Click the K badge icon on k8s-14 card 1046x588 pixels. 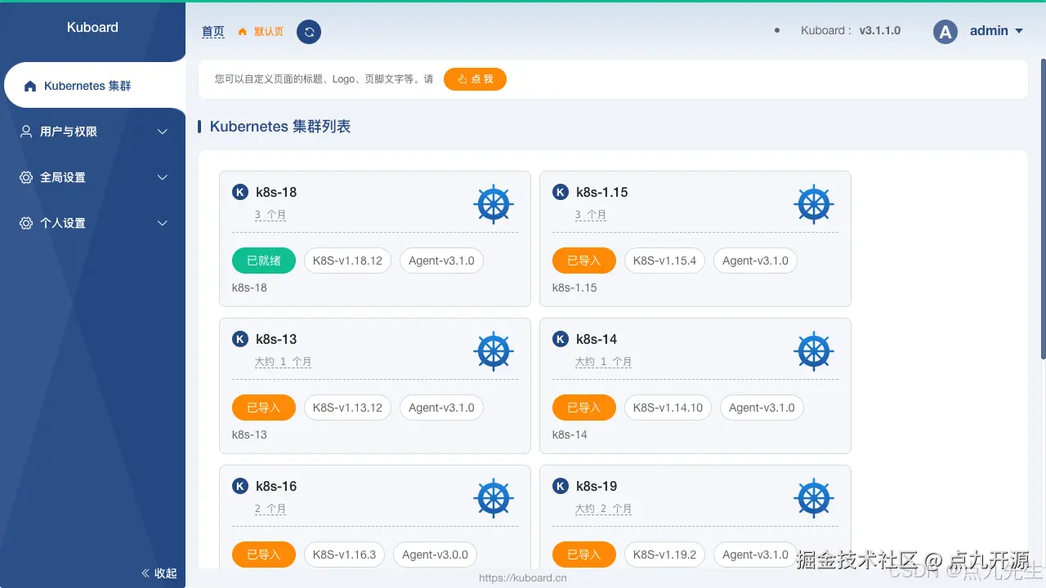561,339
